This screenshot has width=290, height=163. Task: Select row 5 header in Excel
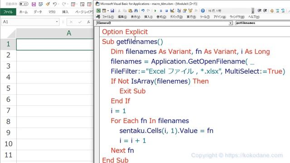click(8, 88)
